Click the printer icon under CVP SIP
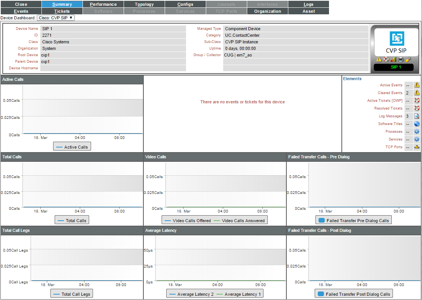 pos(401,59)
